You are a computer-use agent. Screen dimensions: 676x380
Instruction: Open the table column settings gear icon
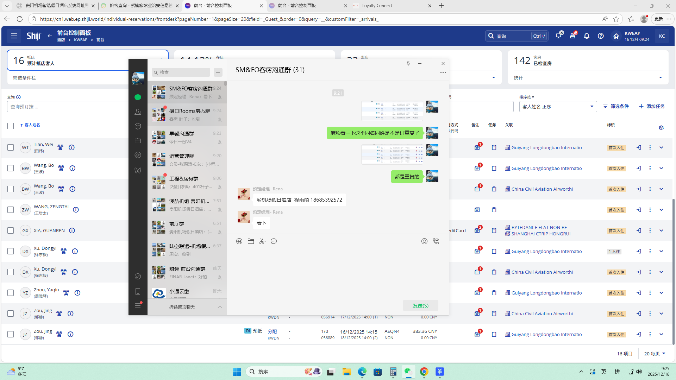(661, 128)
